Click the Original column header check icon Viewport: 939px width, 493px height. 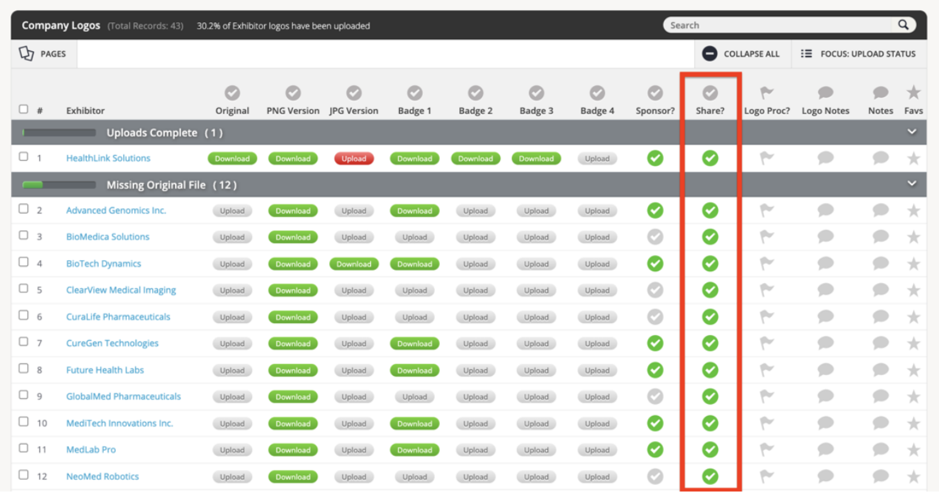click(232, 93)
